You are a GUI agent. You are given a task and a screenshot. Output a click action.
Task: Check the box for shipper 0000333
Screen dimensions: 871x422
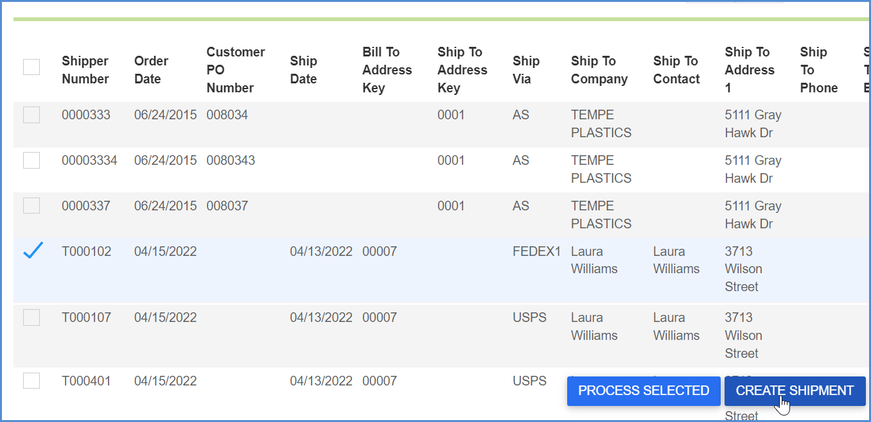point(31,115)
